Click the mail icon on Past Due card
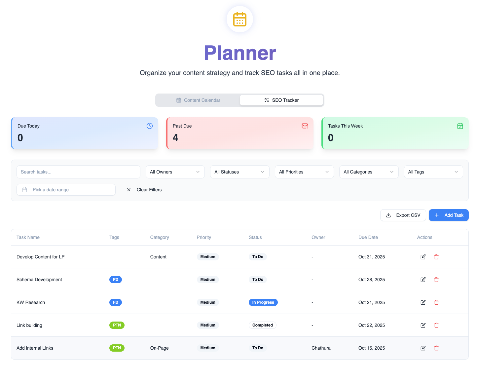This screenshot has height=385, width=478. [305, 126]
